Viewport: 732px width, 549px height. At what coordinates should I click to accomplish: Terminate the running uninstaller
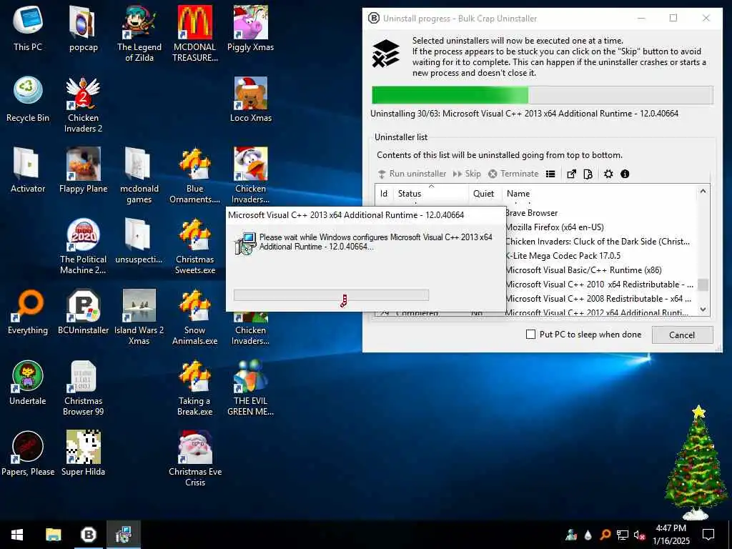[513, 174]
